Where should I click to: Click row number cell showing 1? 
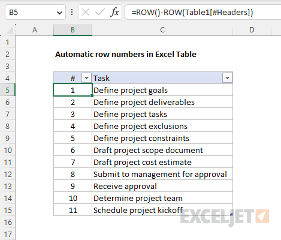coord(72,90)
